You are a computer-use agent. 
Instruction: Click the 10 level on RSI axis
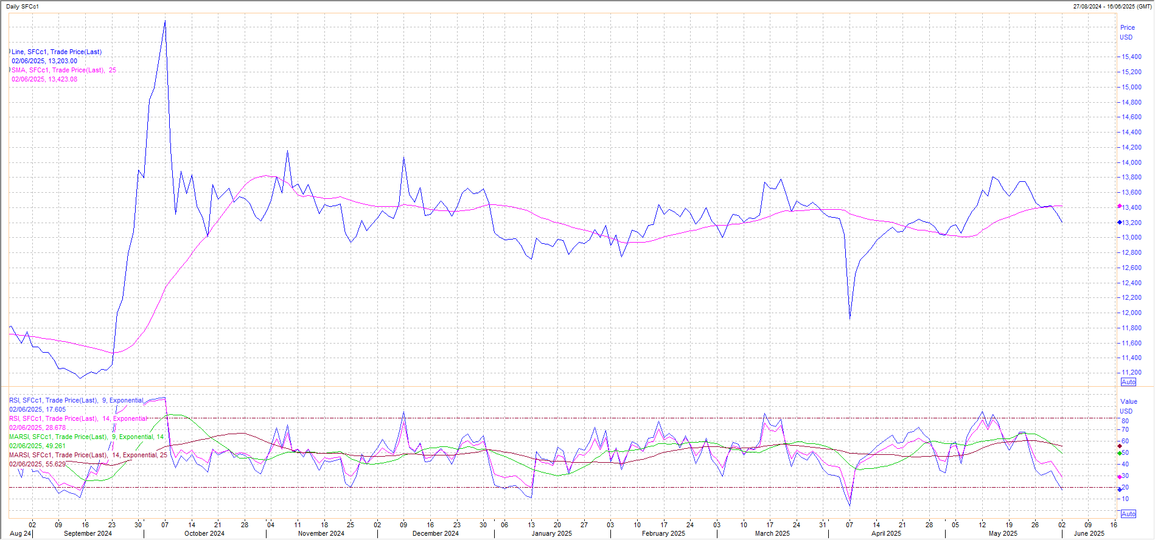1125,499
